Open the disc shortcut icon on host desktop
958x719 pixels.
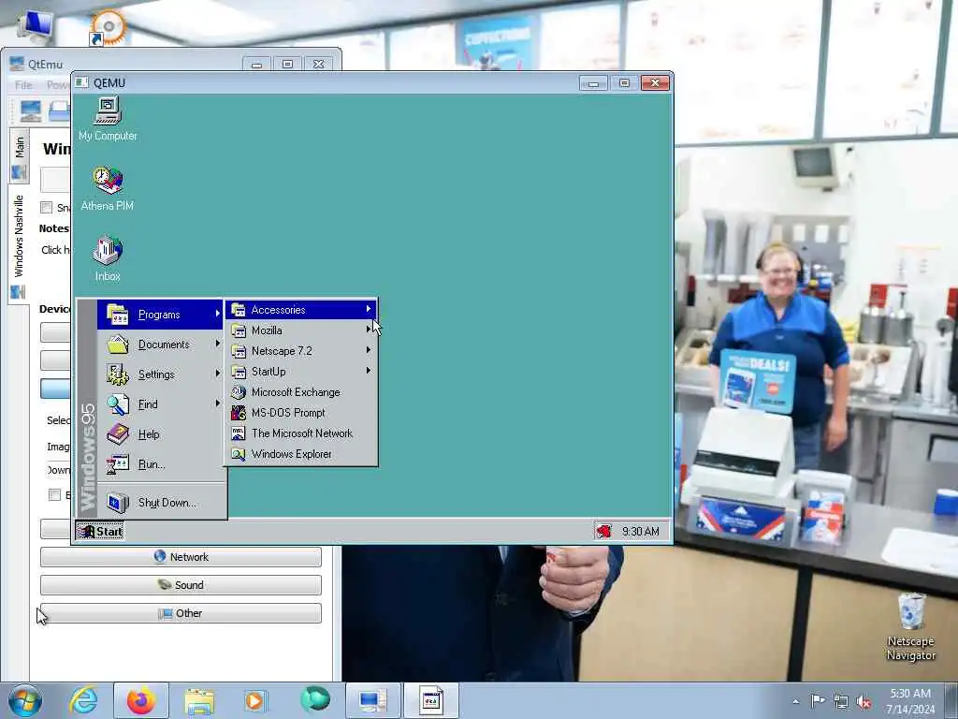pos(109,27)
